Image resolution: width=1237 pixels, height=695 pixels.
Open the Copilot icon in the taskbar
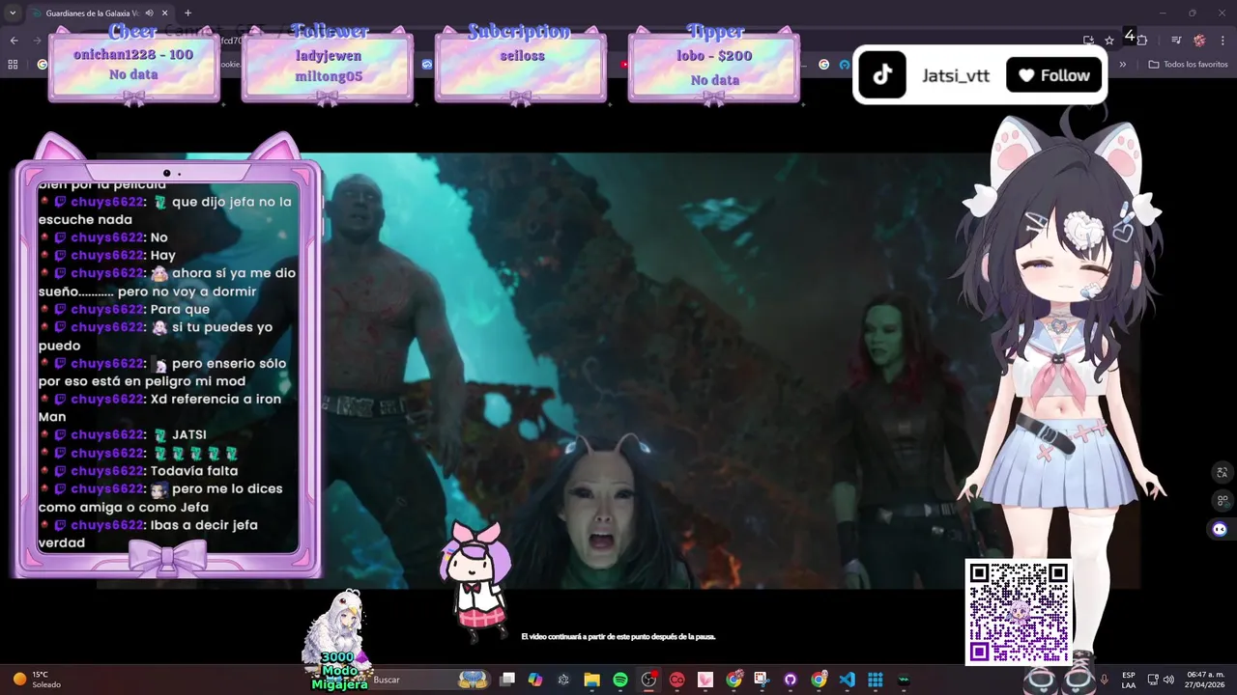click(535, 680)
